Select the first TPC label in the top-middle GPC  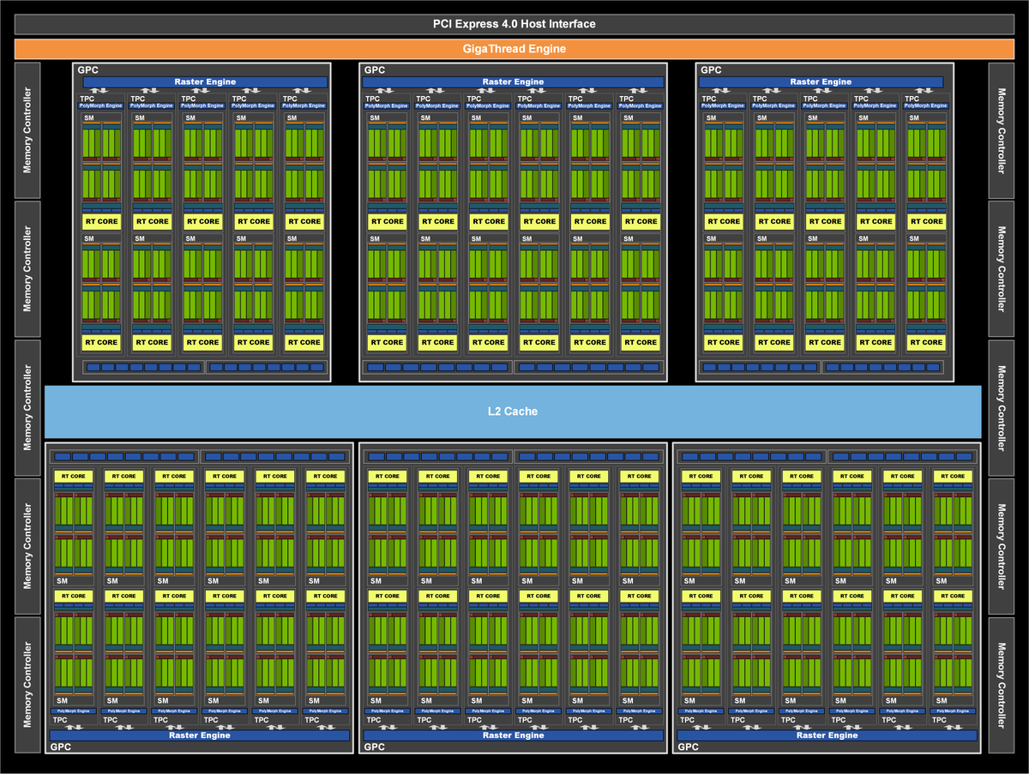371,99
